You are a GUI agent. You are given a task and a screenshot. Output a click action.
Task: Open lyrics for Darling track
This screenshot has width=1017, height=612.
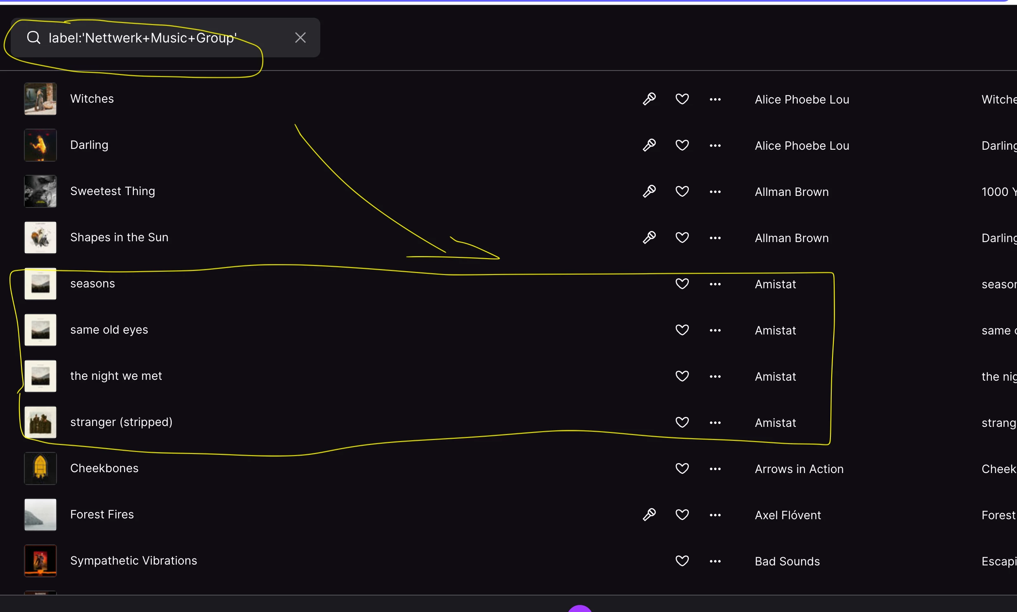[x=649, y=145]
